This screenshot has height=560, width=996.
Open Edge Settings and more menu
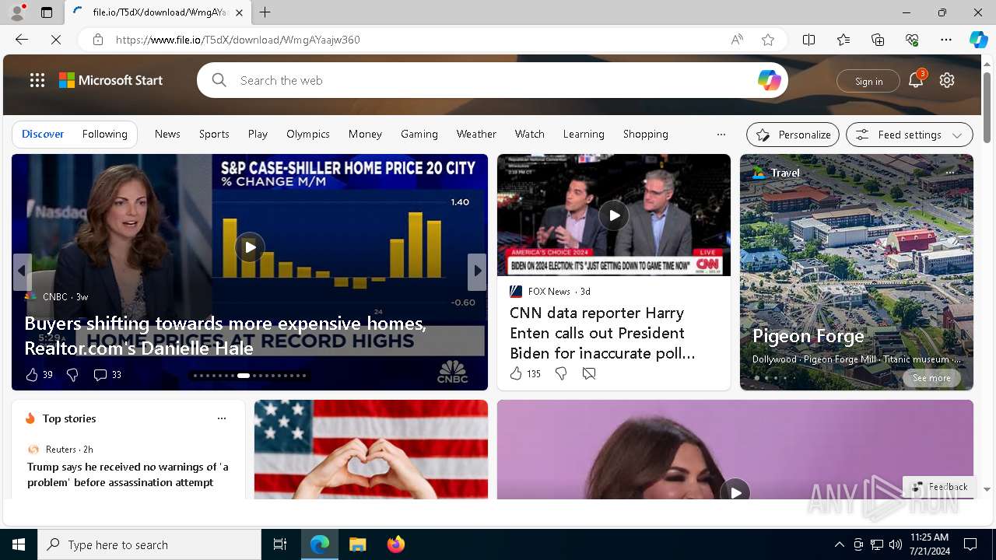click(946, 40)
